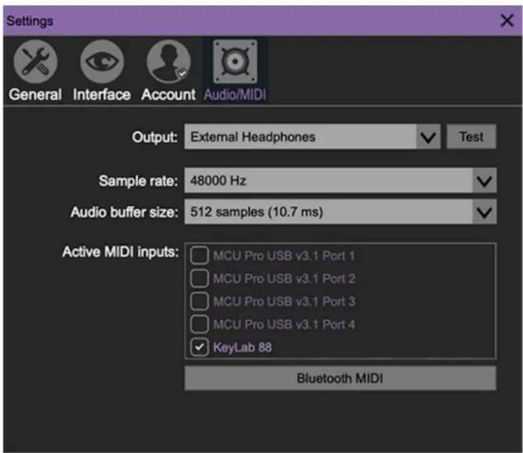This screenshot has width=523, height=453.
Task: Switch to the General tab label
Action: pos(35,95)
